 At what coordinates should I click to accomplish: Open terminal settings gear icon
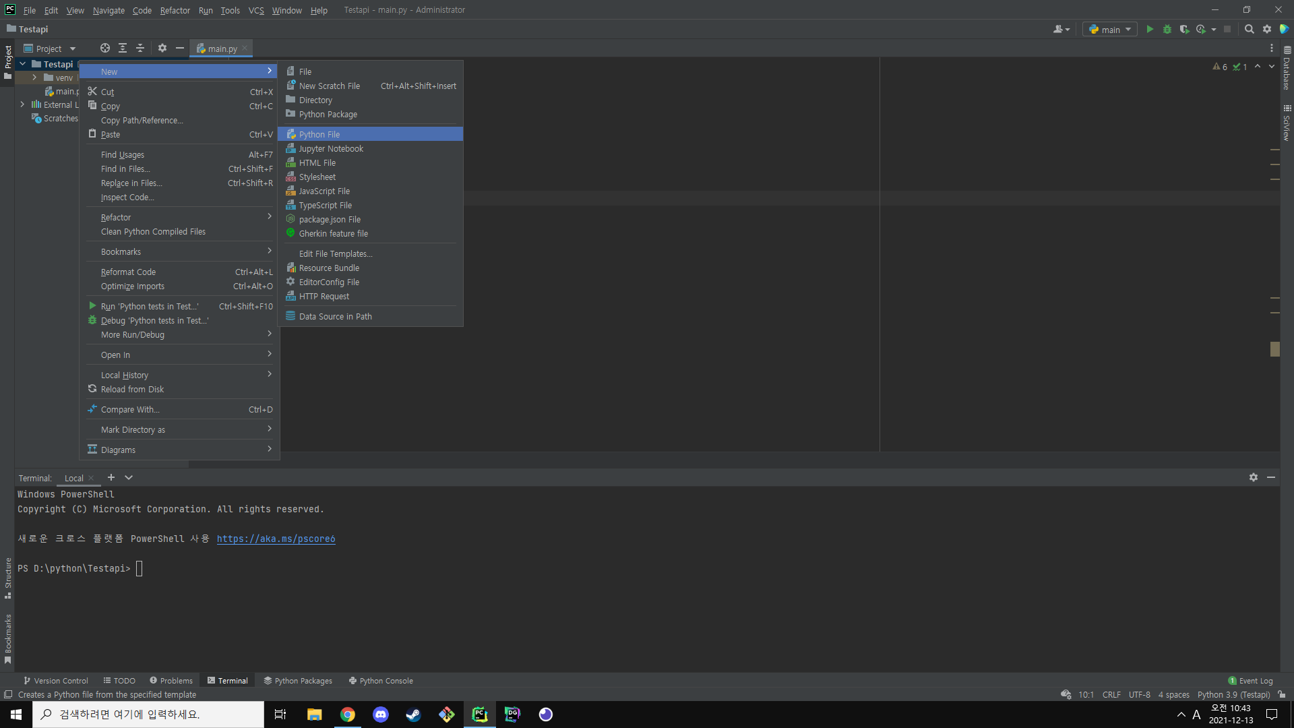click(x=1253, y=477)
